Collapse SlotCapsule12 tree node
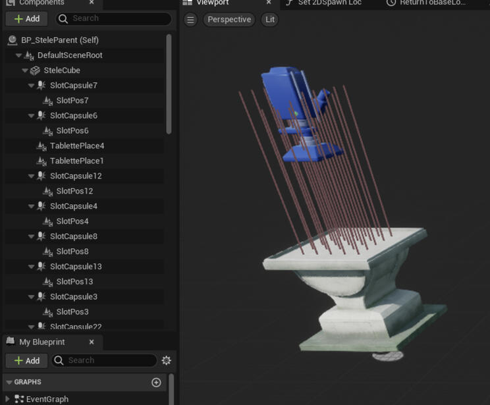Screen dimensions: 490x405 [31, 176]
